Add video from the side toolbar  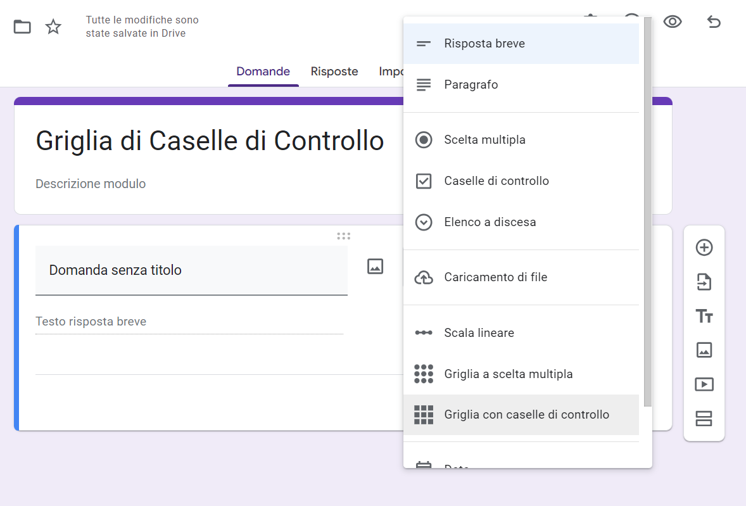tap(704, 384)
